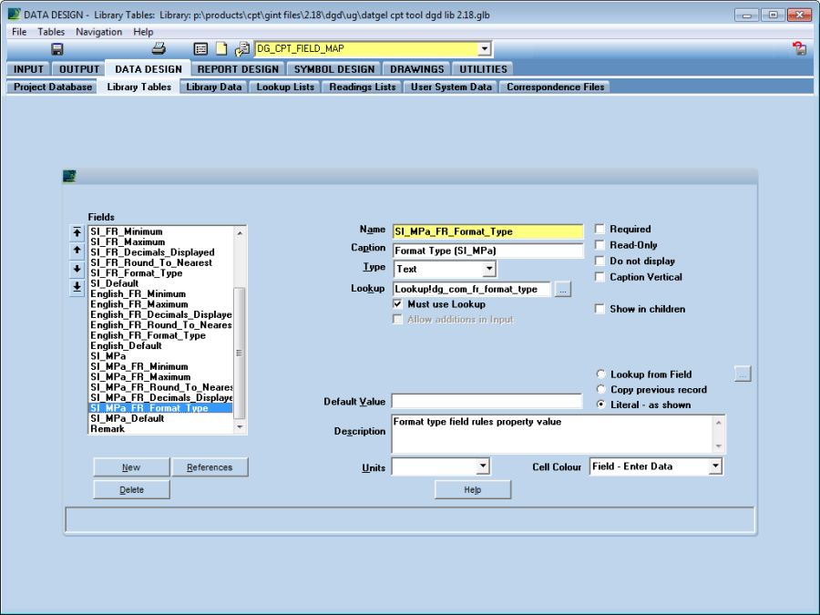Move the selected field up one position
The height and width of the screenshot is (615, 820).
click(x=77, y=251)
